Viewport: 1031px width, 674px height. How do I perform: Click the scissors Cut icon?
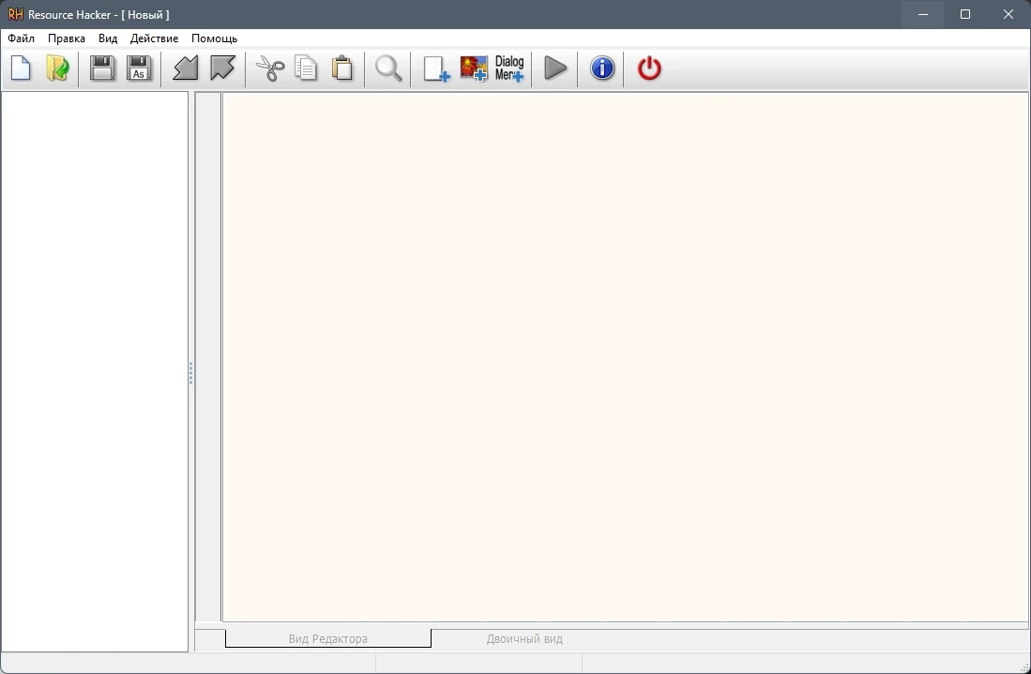pyautogui.click(x=269, y=69)
